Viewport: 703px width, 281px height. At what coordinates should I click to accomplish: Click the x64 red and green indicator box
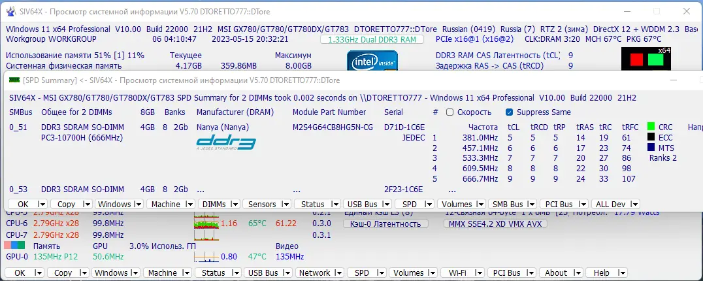click(x=646, y=59)
